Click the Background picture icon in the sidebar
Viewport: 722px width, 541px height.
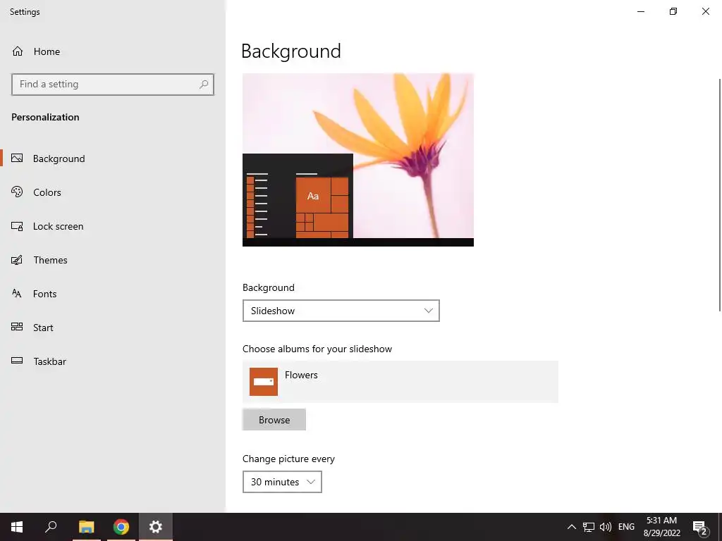tap(17, 158)
